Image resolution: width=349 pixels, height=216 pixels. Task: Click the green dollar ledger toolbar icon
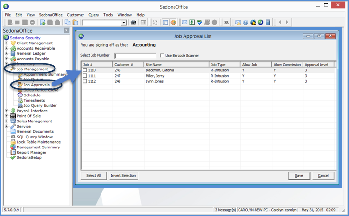(192, 22)
